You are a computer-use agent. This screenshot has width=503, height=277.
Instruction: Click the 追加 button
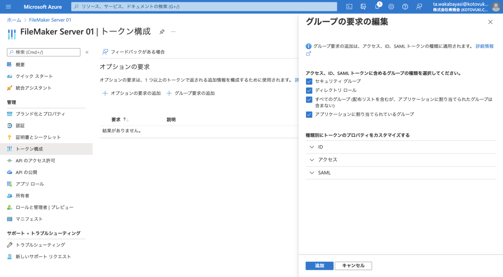pos(319,265)
